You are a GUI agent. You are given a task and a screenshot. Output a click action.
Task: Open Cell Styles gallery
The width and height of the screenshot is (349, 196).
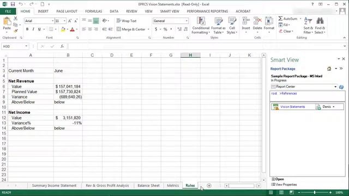(232, 26)
